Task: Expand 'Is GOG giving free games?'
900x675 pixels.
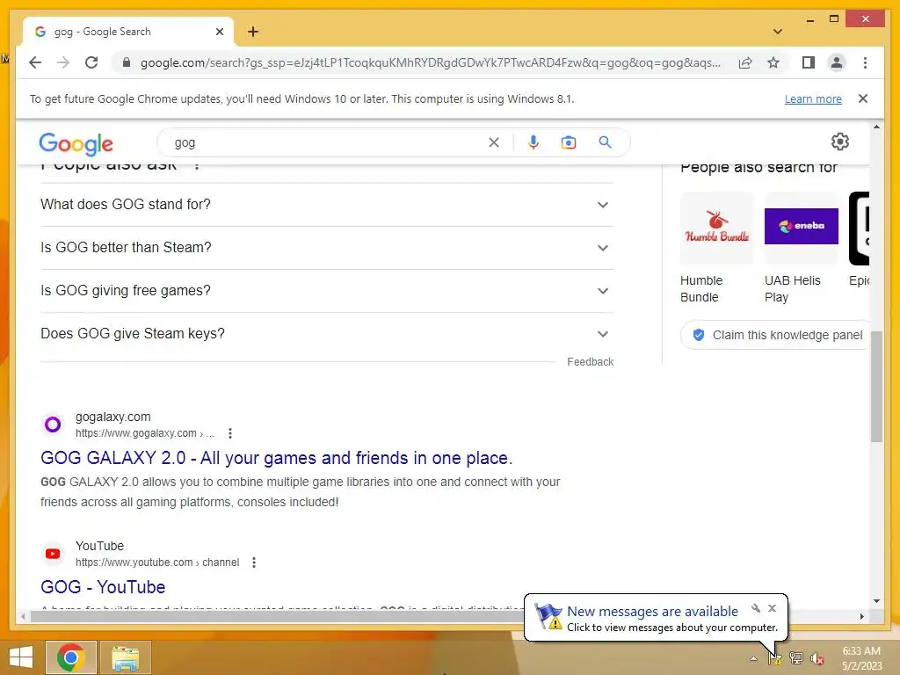Action: coord(327,290)
